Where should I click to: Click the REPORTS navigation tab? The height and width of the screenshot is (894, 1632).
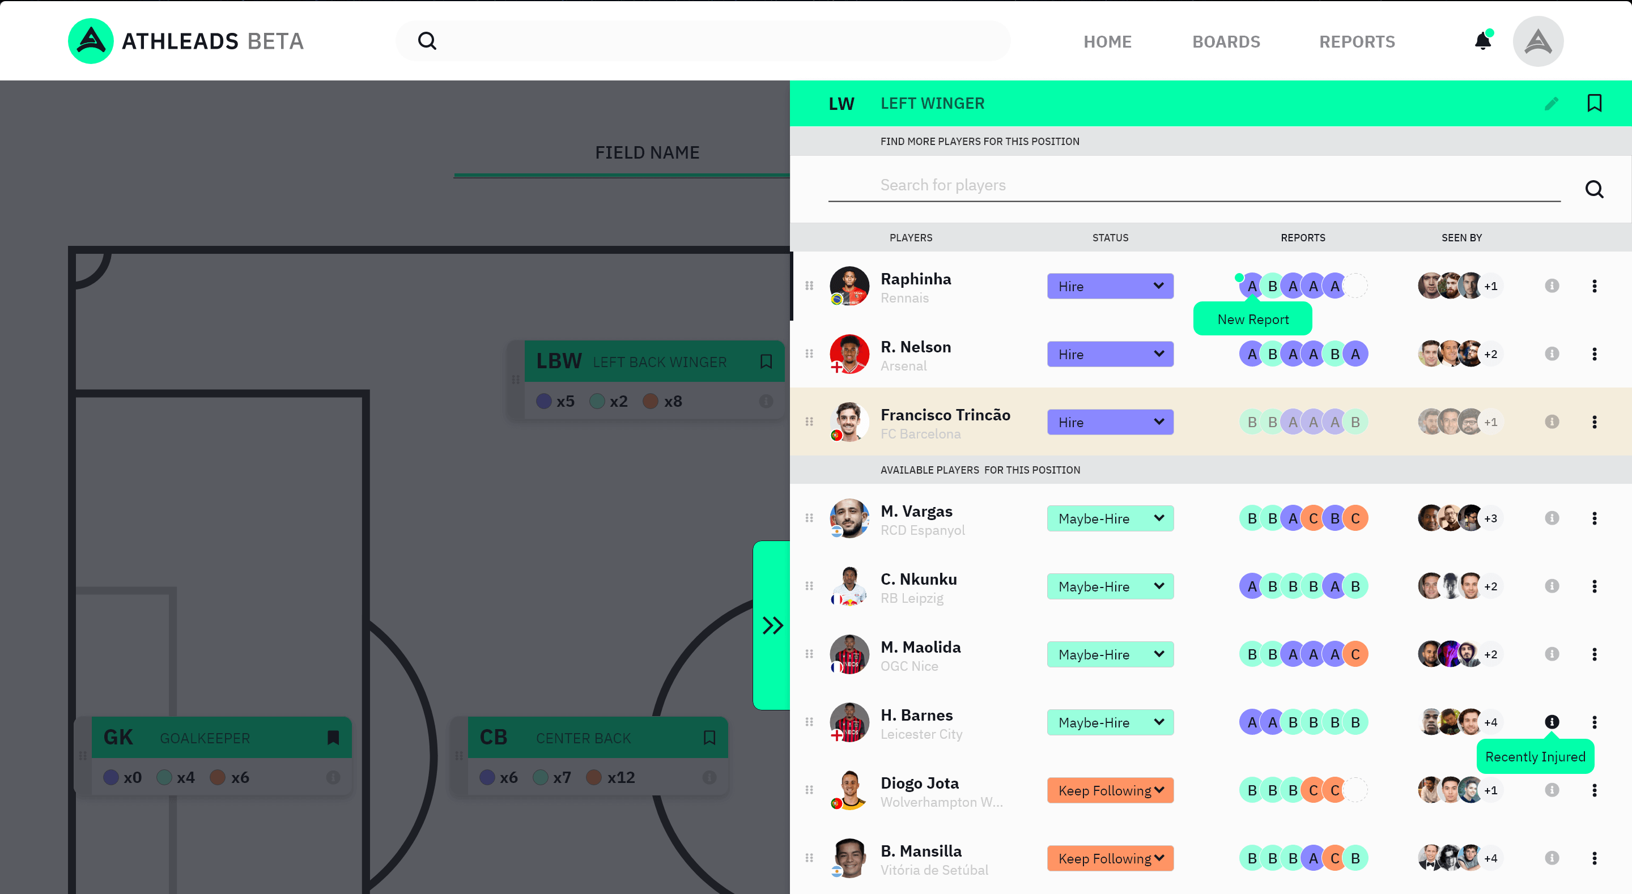coord(1357,41)
